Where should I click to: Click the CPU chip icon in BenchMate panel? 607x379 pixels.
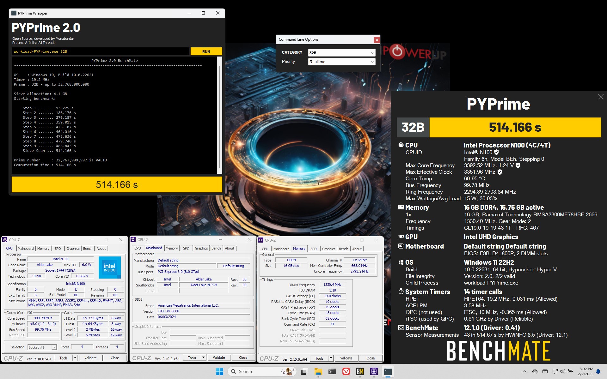point(401,145)
